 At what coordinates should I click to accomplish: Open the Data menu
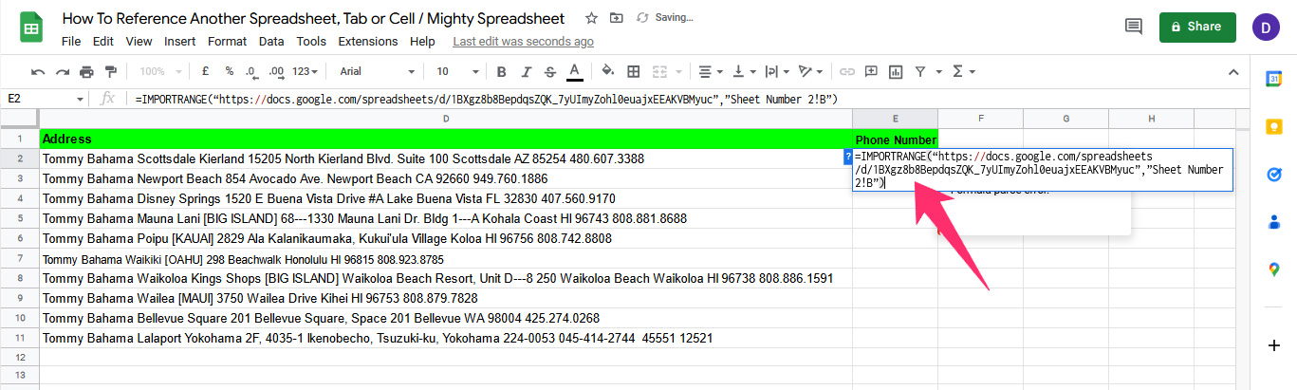pos(271,42)
